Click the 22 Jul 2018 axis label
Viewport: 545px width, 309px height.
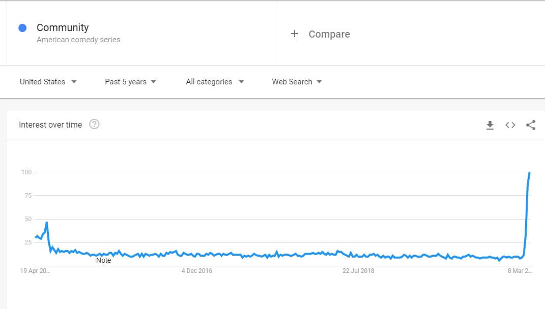coord(358,271)
